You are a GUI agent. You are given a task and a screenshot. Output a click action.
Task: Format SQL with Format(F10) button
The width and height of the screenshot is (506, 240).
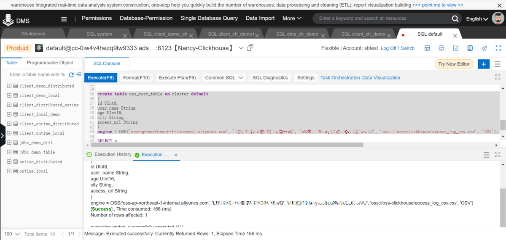(137, 78)
